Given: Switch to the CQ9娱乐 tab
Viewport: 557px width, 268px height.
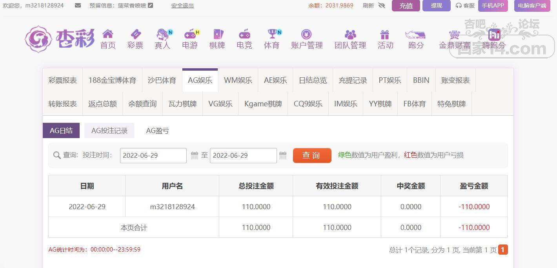Looking at the screenshot, I should [x=308, y=104].
